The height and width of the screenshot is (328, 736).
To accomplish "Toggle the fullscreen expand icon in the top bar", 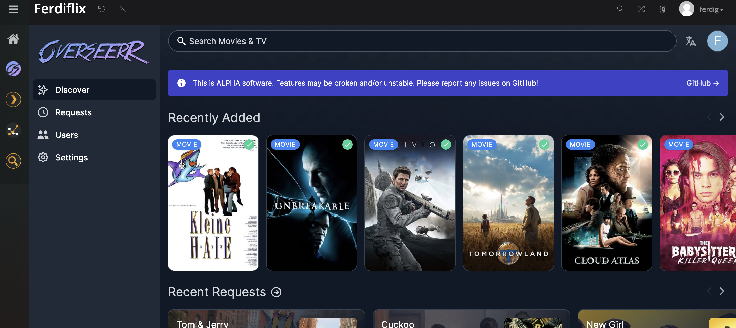I will [x=641, y=9].
